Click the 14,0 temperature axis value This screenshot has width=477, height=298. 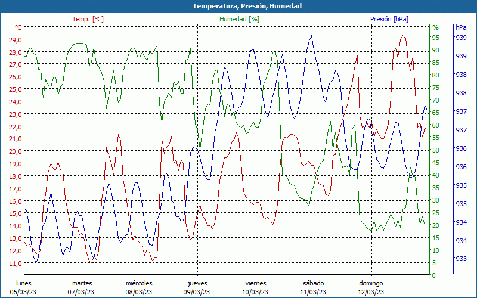pyautogui.click(x=16, y=226)
